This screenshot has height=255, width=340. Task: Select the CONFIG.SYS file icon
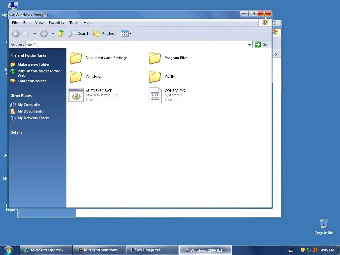155,95
